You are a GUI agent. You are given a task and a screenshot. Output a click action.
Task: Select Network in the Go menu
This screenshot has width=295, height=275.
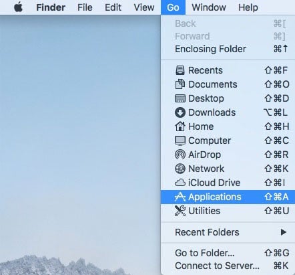click(228, 169)
